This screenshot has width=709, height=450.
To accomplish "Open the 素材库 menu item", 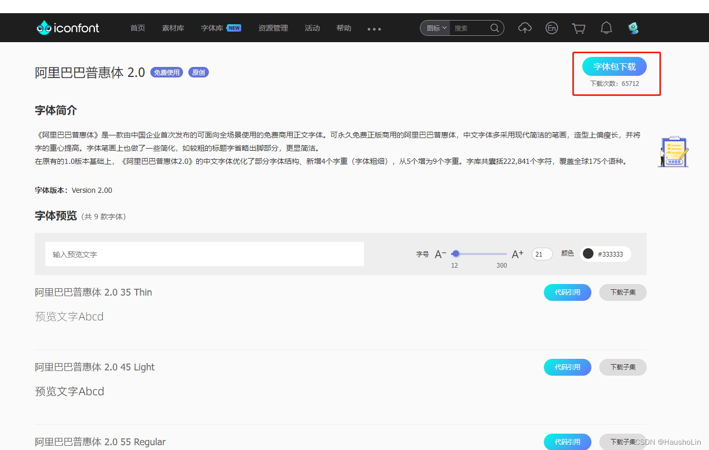I will (x=173, y=28).
